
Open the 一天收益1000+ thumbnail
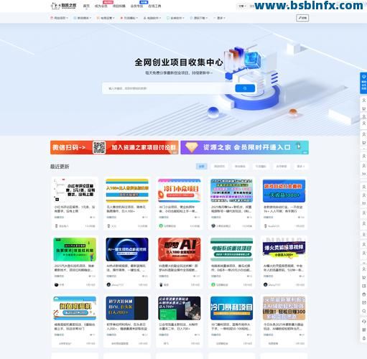click(284, 190)
